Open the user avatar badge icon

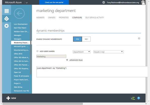tap(143, 2)
